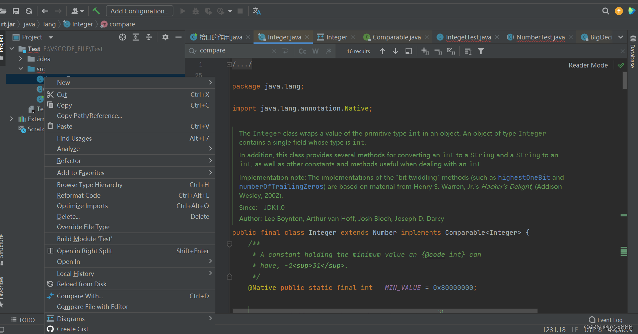
Task: Navigate forward with the right arrow icon
Action: (x=58, y=11)
